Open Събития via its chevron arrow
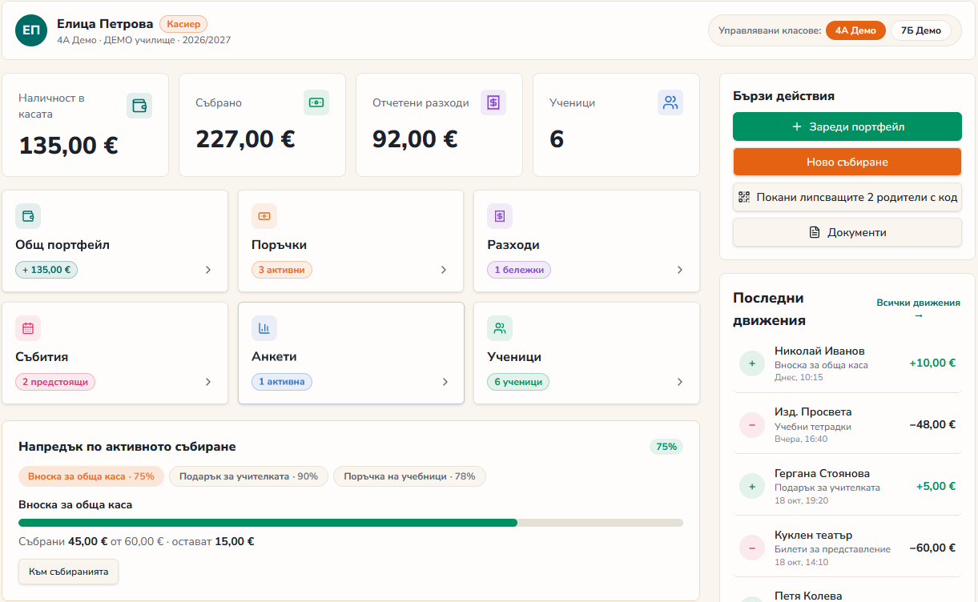978x602 pixels. 208,382
